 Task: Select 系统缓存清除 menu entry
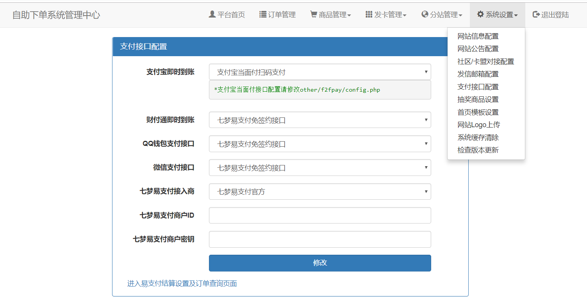pyautogui.click(x=478, y=138)
